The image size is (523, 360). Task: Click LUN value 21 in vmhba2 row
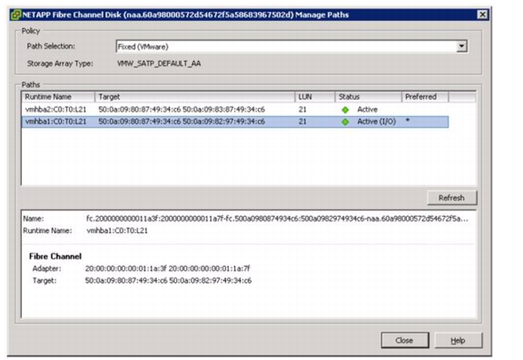(302, 109)
